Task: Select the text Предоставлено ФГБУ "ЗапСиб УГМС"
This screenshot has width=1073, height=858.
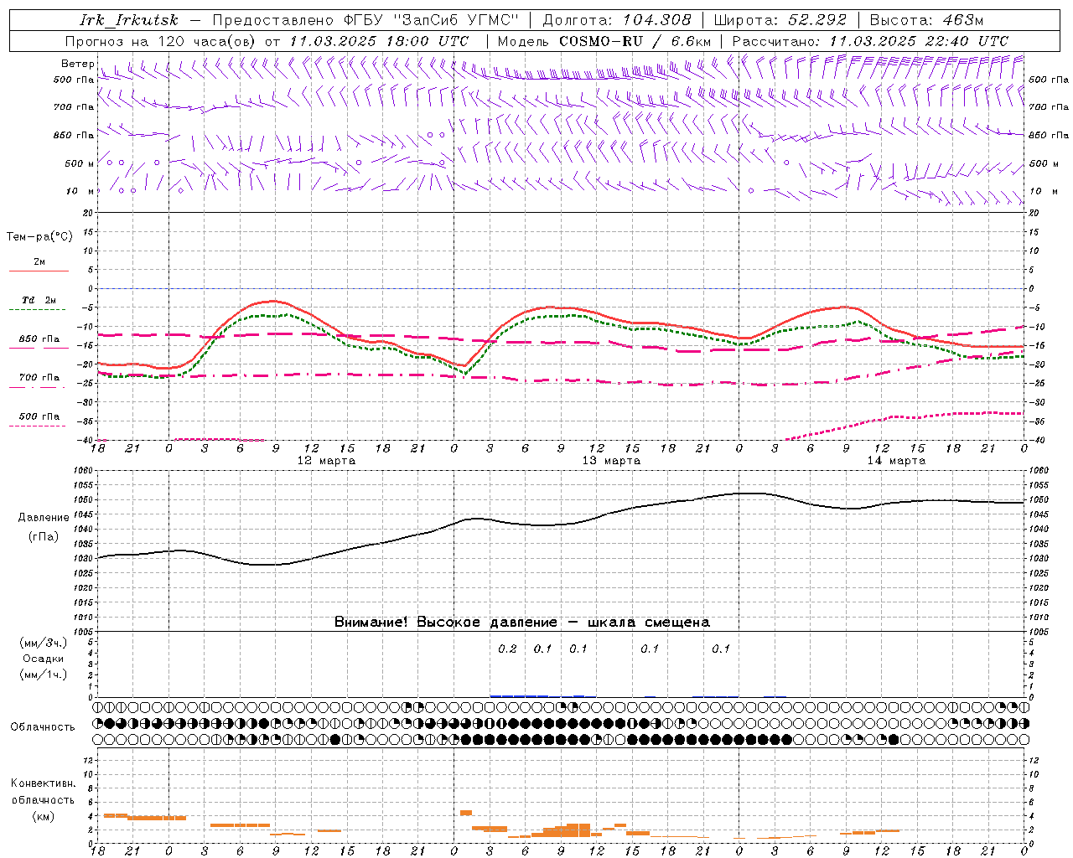Action: pos(365,20)
